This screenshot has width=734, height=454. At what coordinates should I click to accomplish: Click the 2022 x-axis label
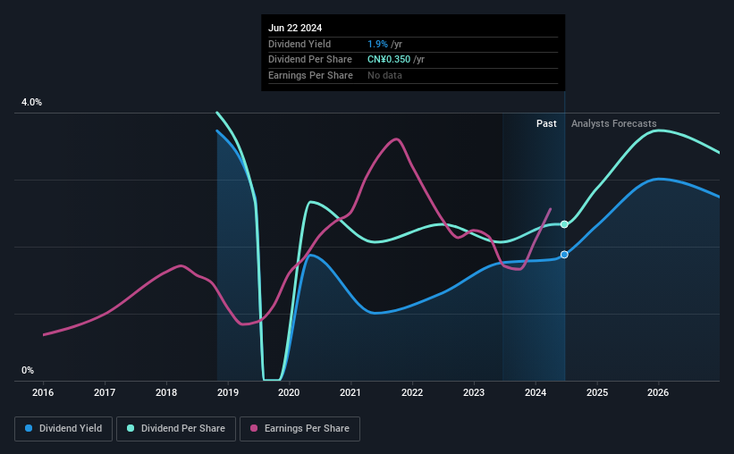coord(412,392)
